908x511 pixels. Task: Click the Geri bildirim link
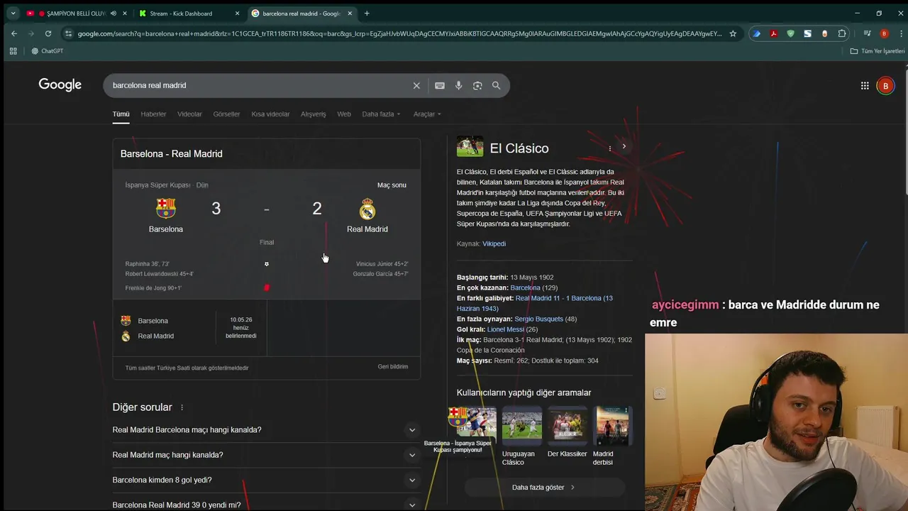click(x=393, y=367)
